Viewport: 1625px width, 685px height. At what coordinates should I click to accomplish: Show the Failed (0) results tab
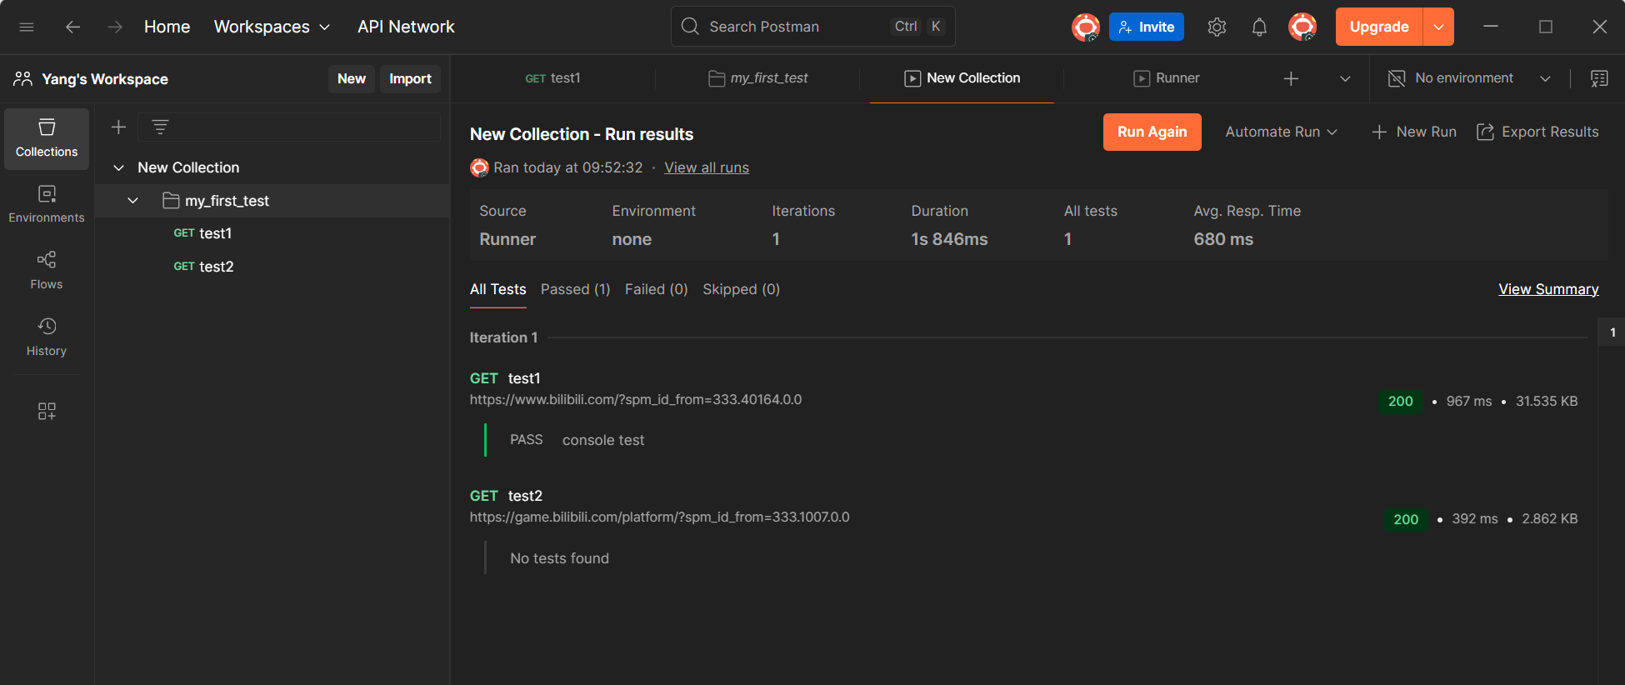coord(656,289)
